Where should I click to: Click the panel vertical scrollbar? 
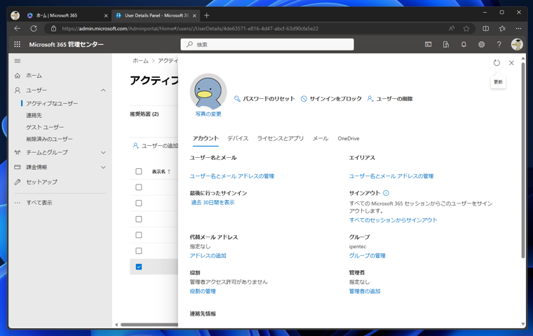point(523,160)
